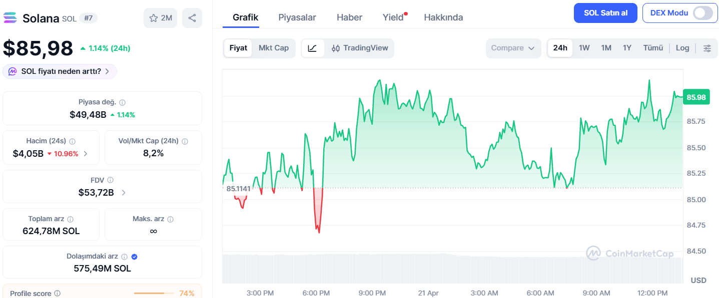
Task: Select the Tümü time range
Action: tap(653, 48)
